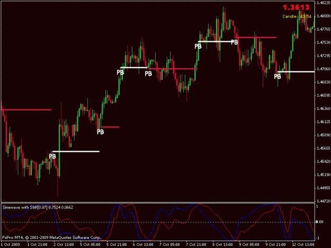Click the 1 Oct 2009 date label
The width and height of the screenshot is (331, 248).
[11, 245]
